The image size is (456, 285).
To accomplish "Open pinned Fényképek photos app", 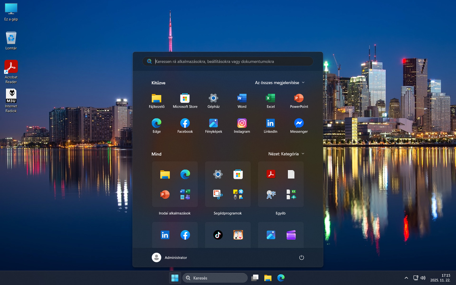I will tap(214, 126).
